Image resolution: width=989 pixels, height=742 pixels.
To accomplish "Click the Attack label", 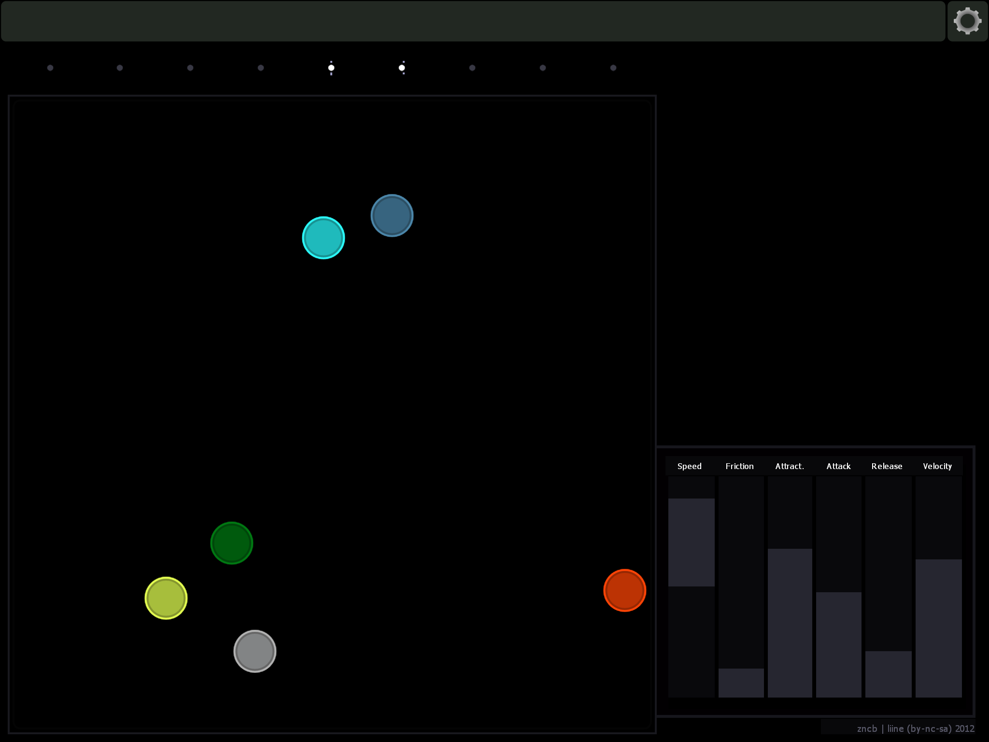I will [838, 466].
